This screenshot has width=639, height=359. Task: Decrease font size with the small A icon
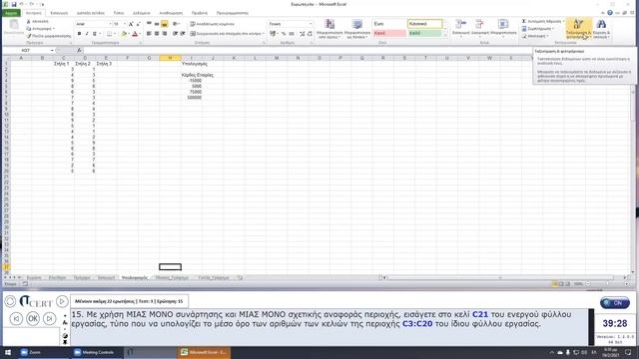(x=139, y=24)
